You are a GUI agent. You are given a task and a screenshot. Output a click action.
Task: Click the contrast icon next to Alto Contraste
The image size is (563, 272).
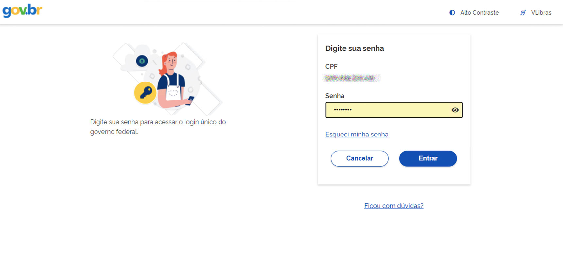point(452,12)
